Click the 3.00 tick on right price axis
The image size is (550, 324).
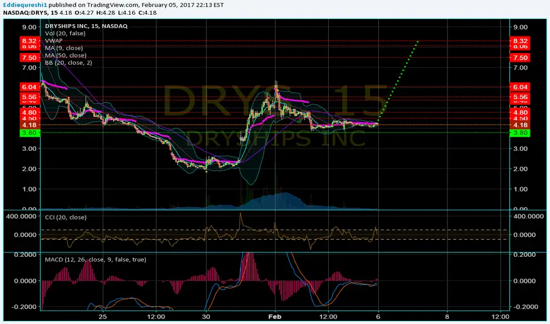(x=520, y=148)
